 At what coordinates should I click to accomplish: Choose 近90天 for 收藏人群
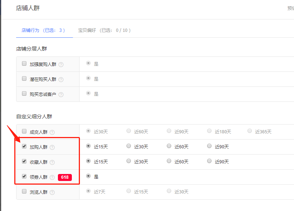pyautogui.click(x=209, y=161)
